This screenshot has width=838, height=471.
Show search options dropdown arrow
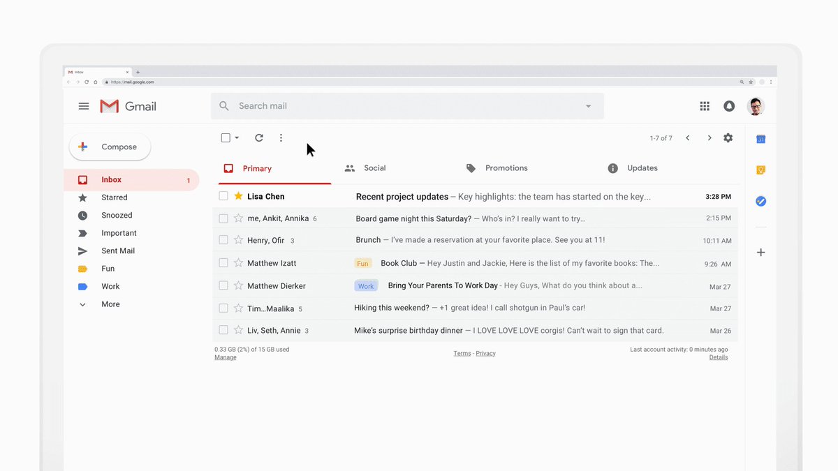588,106
